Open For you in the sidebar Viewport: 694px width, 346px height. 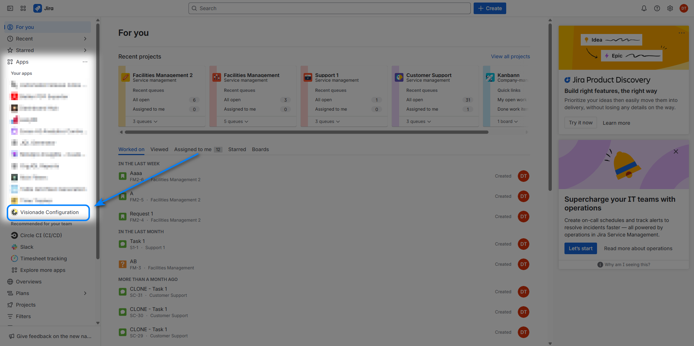47,27
